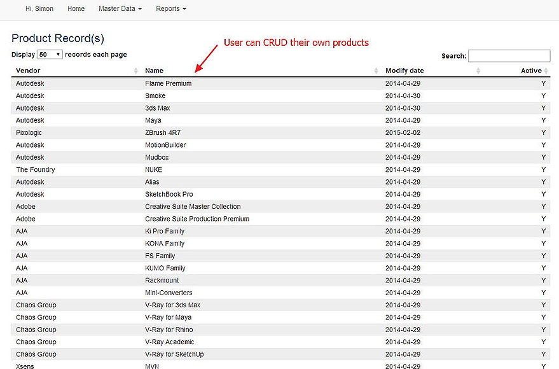Viewport: 559px width, 369px height.
Task: Select the SketchBook Pro product
Action: 169,194
